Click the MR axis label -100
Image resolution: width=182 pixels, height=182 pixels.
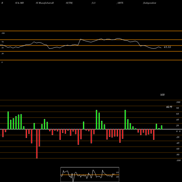(x=178, y=161)
